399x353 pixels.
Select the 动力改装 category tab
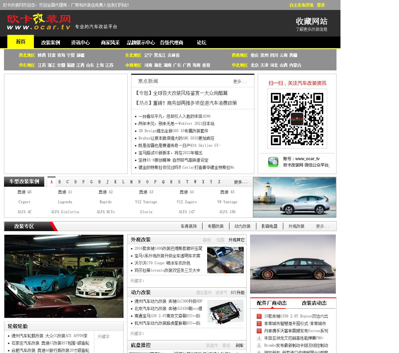pyautogui.click(x=242, y=226)
